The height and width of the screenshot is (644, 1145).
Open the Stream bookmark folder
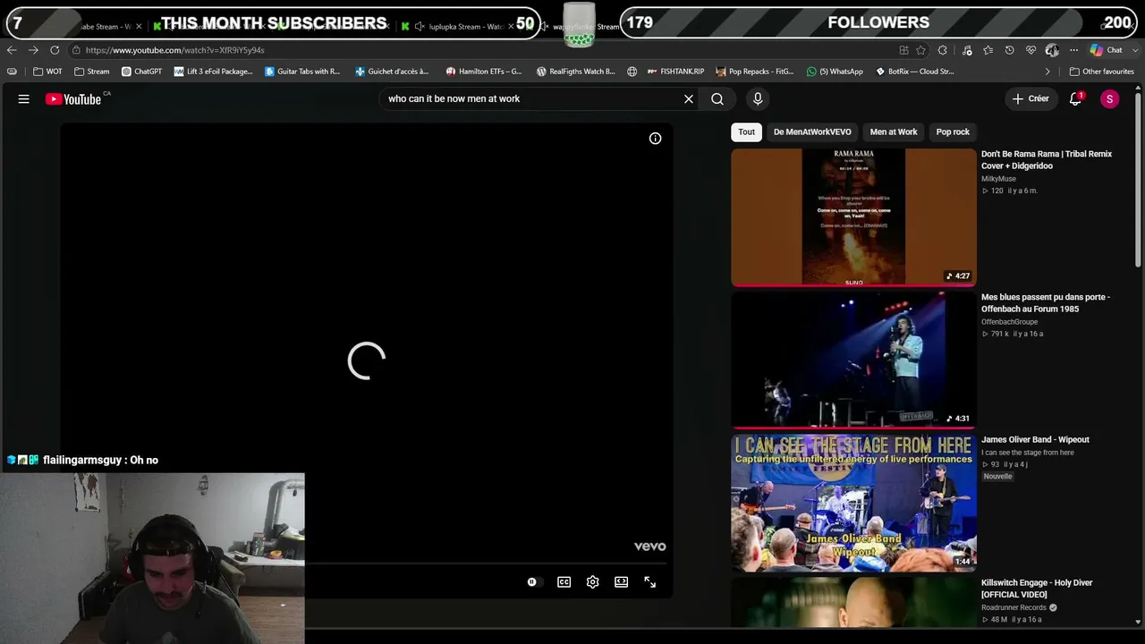click(x=92, y=72)
